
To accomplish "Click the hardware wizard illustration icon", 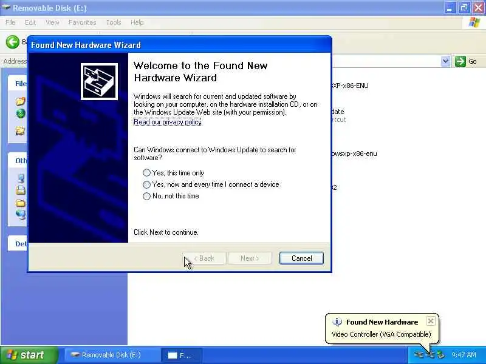I will tap(99, 81).
